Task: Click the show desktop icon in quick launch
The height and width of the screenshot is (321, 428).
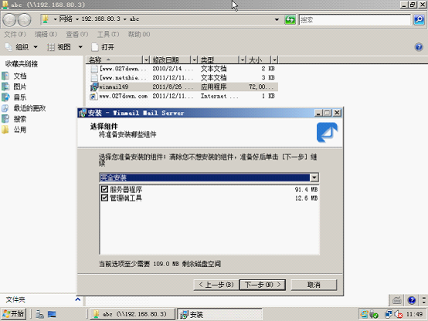Action: (x=52, y=315)
